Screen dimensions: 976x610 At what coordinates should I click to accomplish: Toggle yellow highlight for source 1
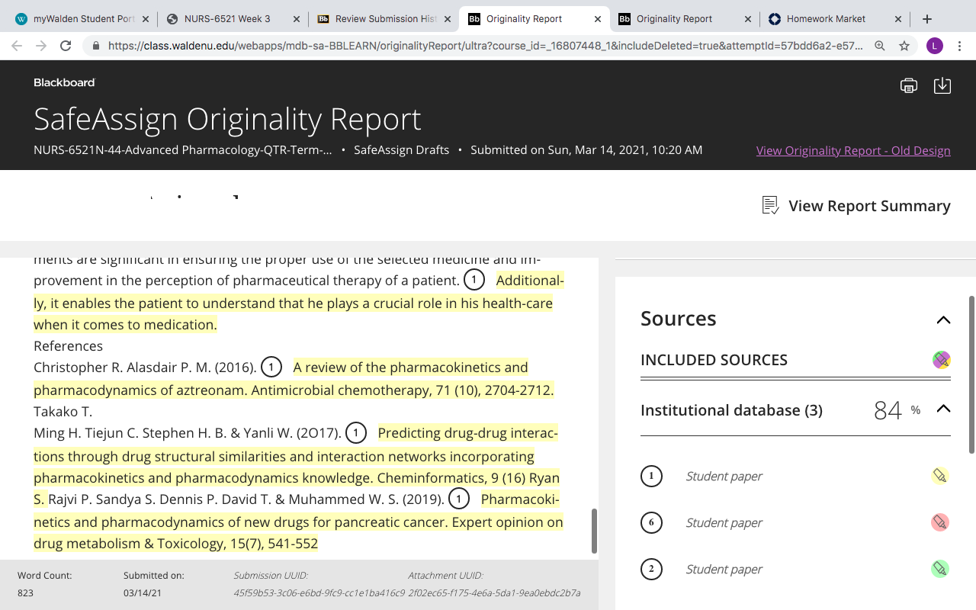coord(940,476)
